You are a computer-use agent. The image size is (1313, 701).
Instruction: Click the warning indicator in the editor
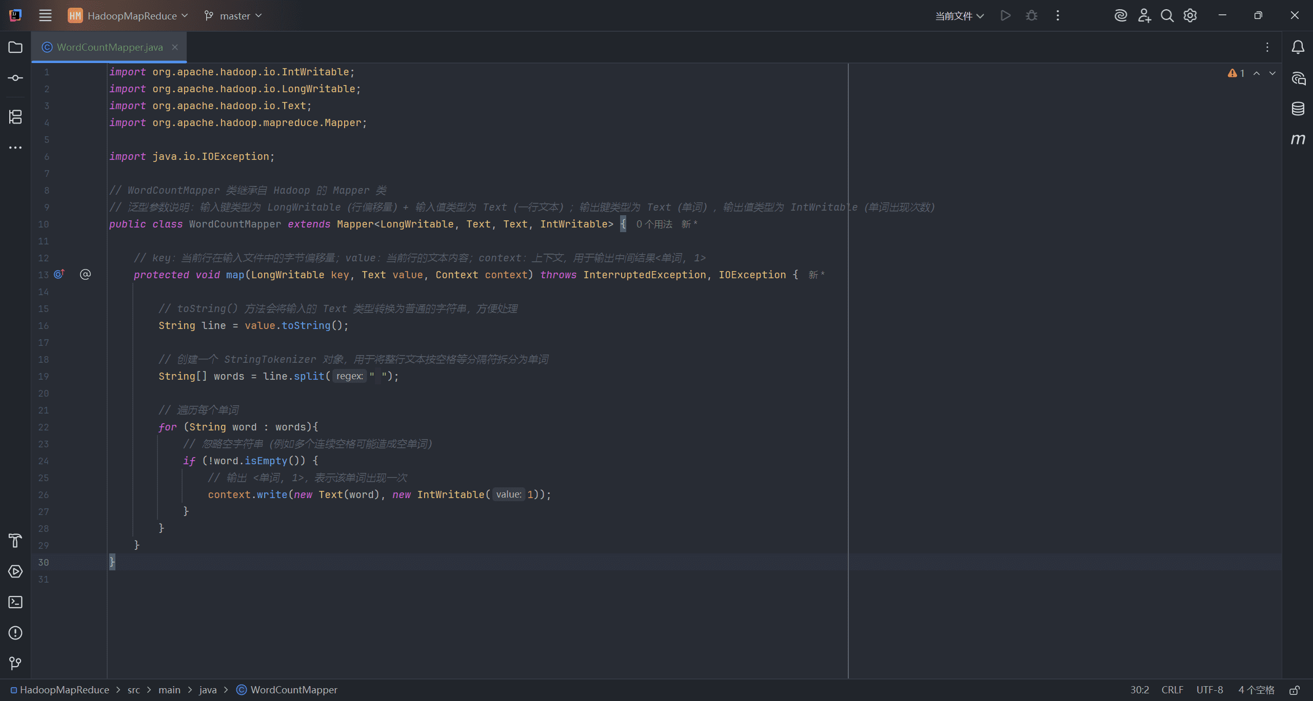(x=1236, y=73)
